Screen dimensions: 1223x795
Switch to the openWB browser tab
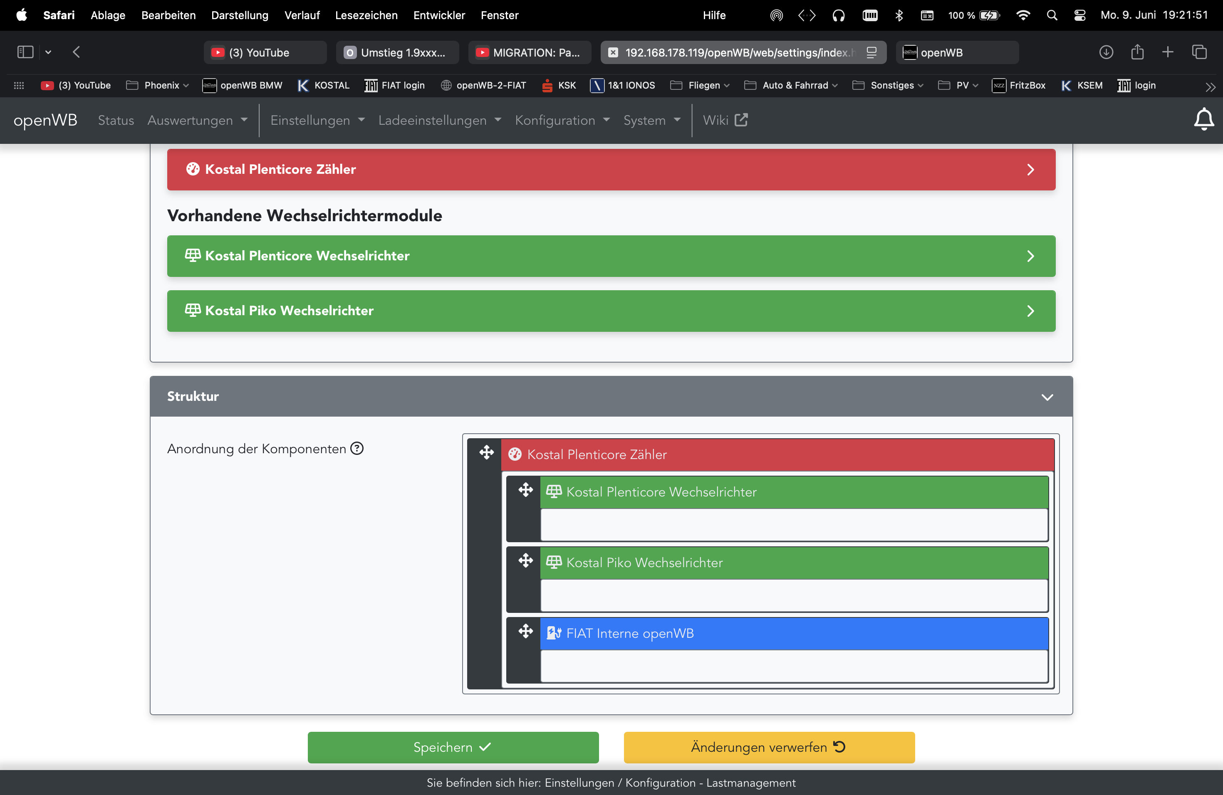(956, 52)
